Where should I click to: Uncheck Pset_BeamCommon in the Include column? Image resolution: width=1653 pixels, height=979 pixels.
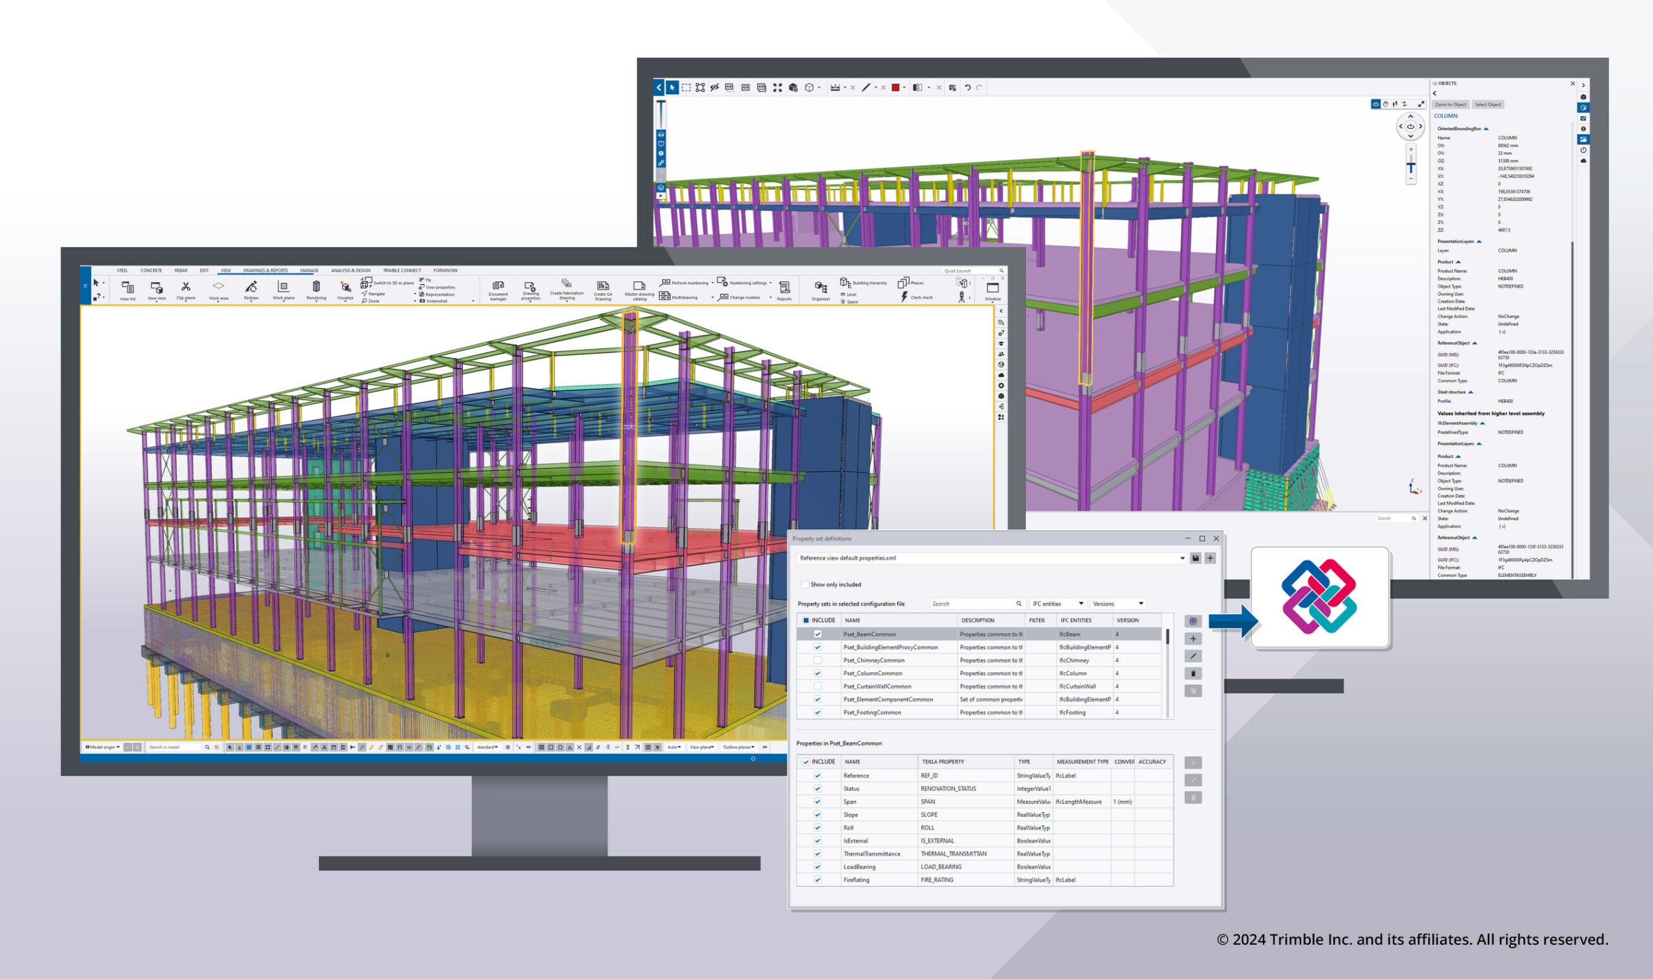pos(817,634)
